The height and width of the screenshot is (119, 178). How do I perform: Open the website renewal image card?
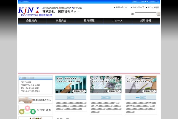[x=141, y=84]
